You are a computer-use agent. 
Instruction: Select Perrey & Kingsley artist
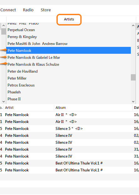(68, 37)
